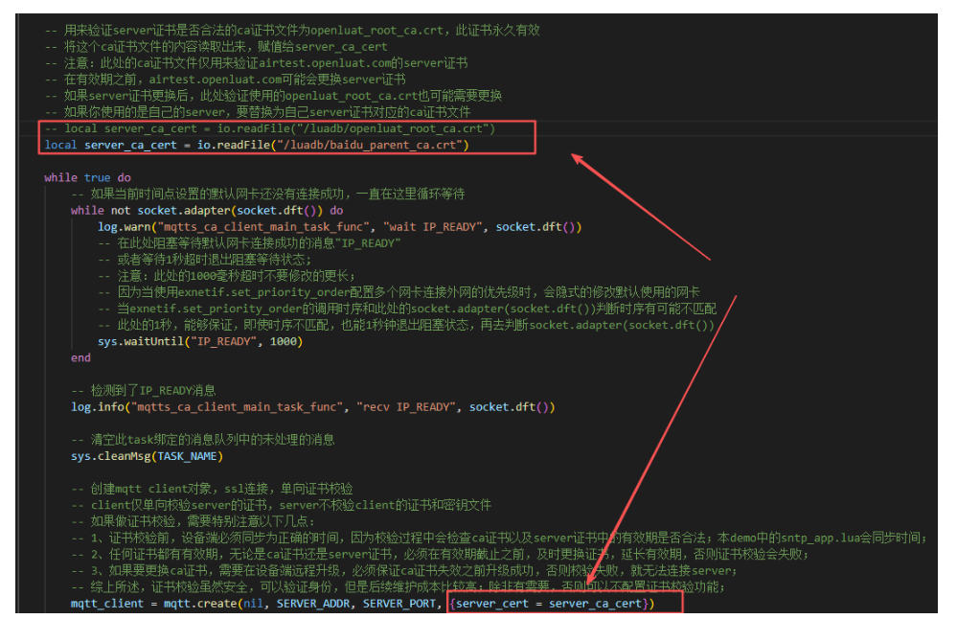Click the 'sys.cleanMsg(TASK_NAME)' line
The width and height of the screenshot is (957, 619).
(148, 457)
